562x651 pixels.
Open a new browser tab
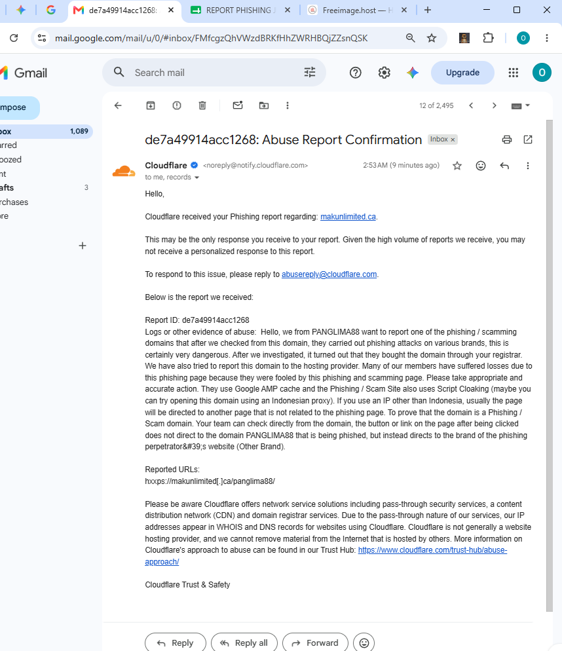coord(428,10)
